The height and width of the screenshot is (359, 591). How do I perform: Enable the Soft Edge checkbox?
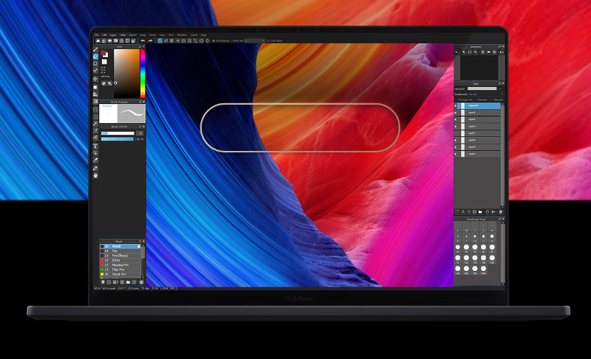[268, 41]
